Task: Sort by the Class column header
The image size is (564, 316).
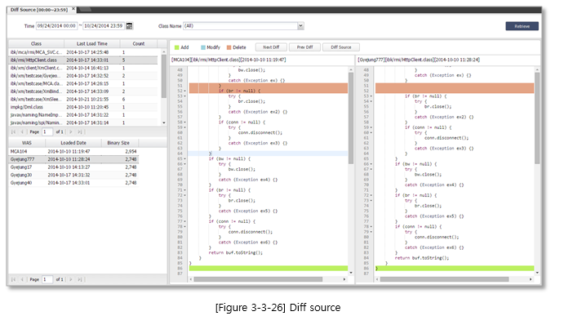Action: pyautogui.click(x=37, y=43)
